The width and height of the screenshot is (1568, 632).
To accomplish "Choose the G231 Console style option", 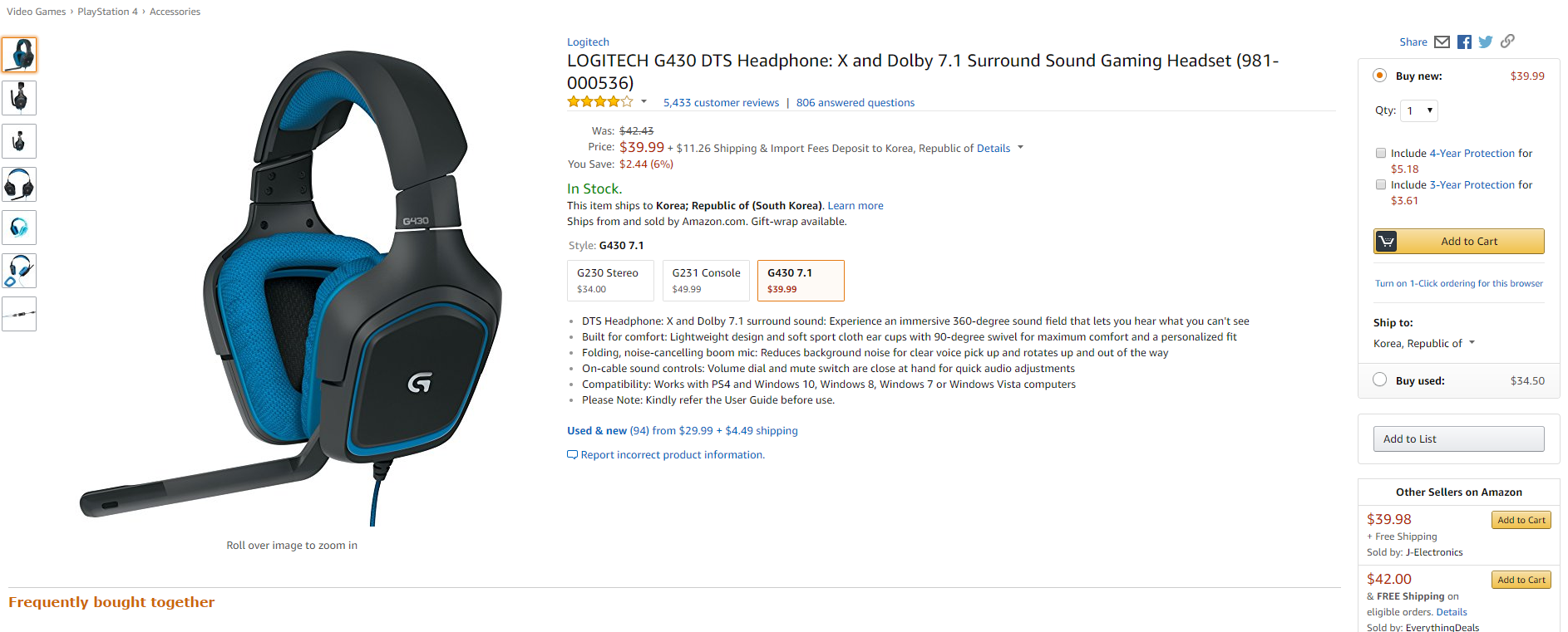I will pos(706,281).
